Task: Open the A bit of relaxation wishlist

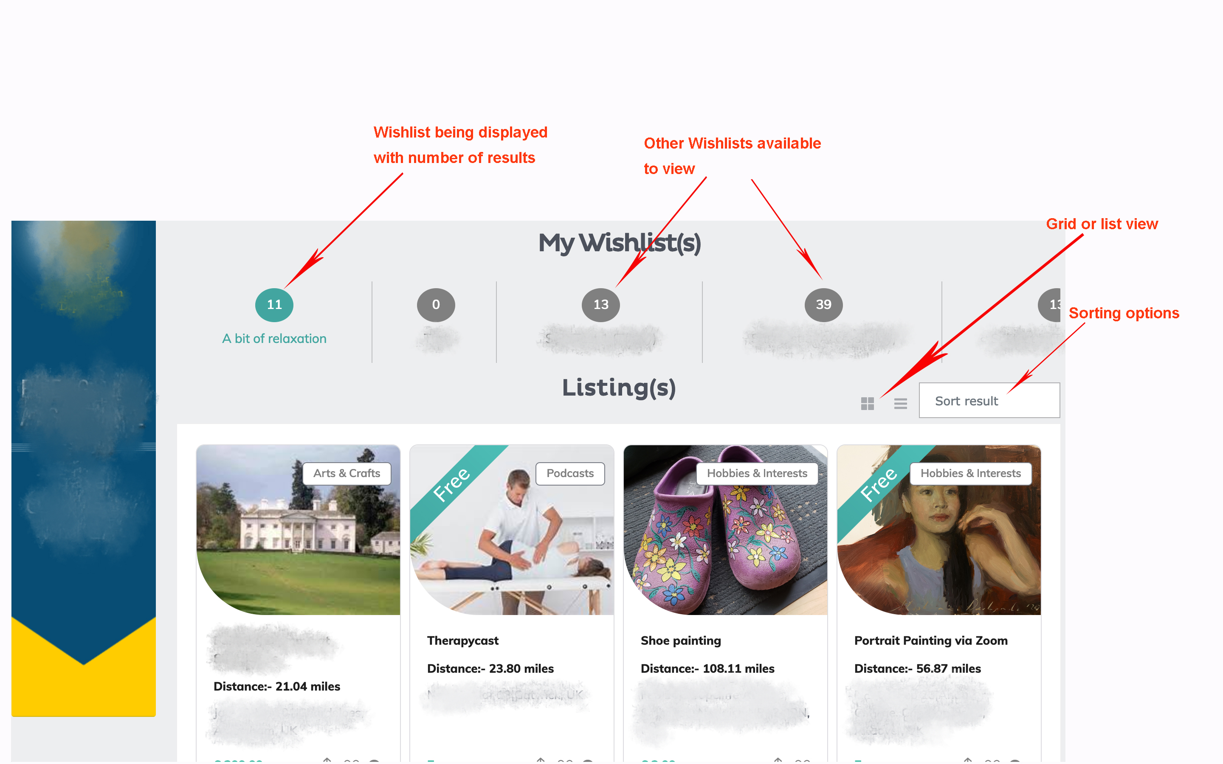Action: click(x=274, y=339)
